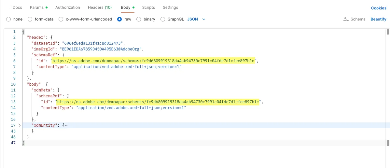390x168 pixels.
Task: Open the Settings tab
Action: point(170,7)
